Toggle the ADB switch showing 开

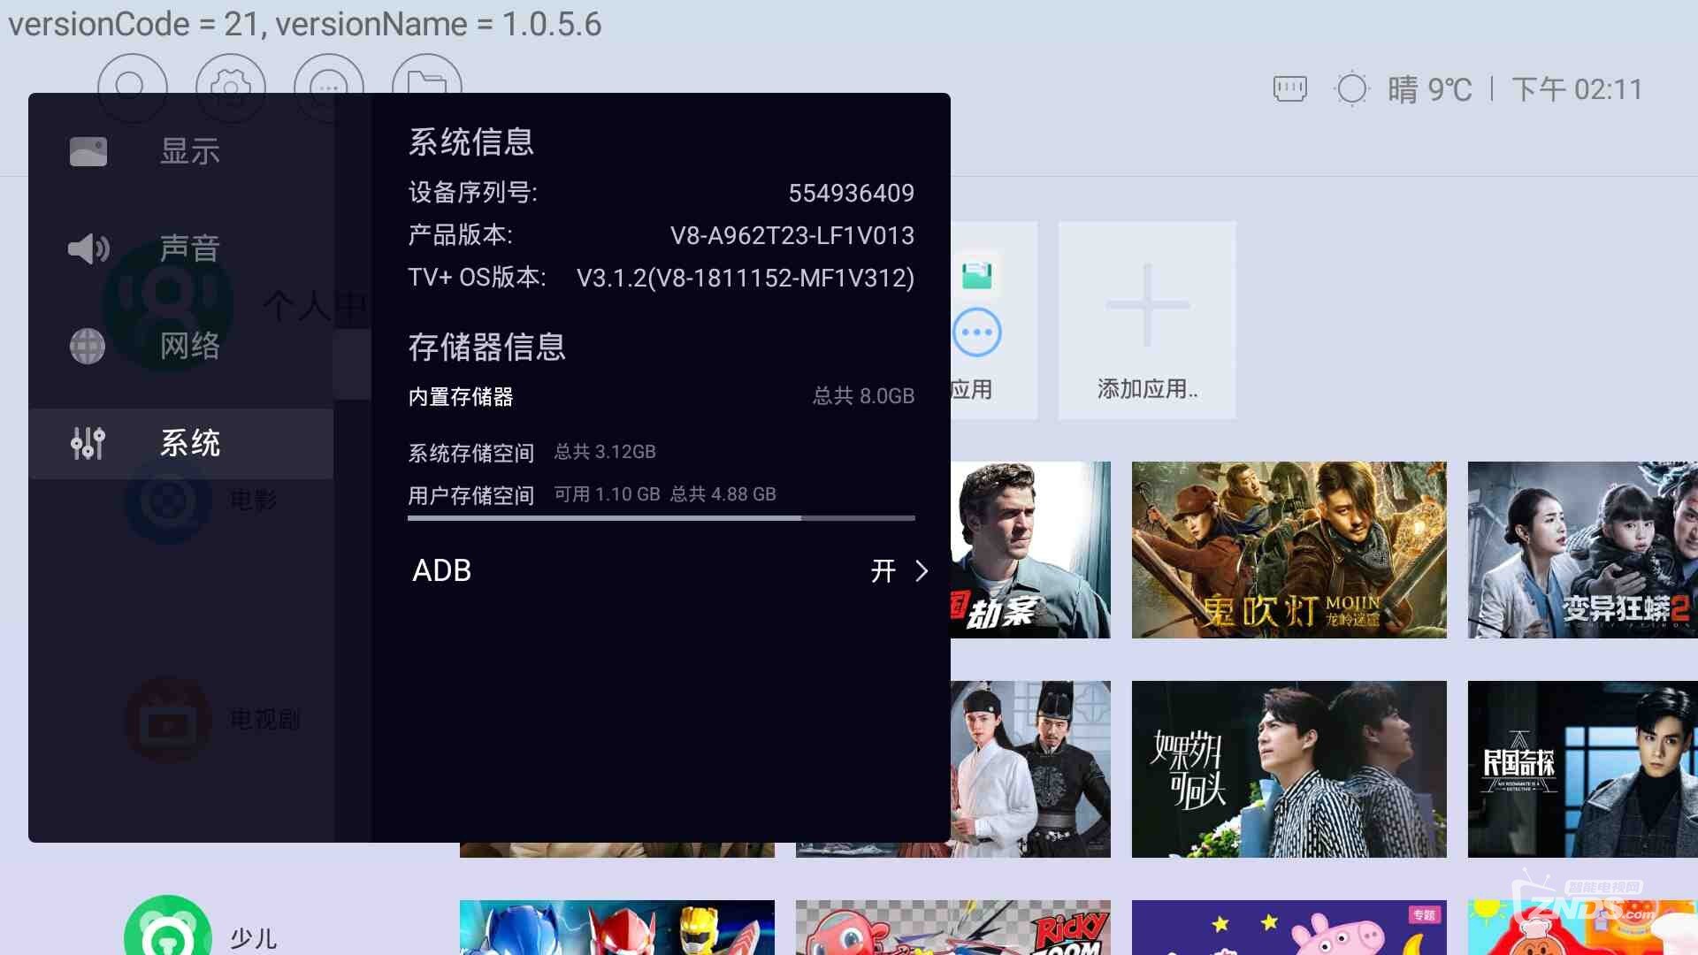883,571
